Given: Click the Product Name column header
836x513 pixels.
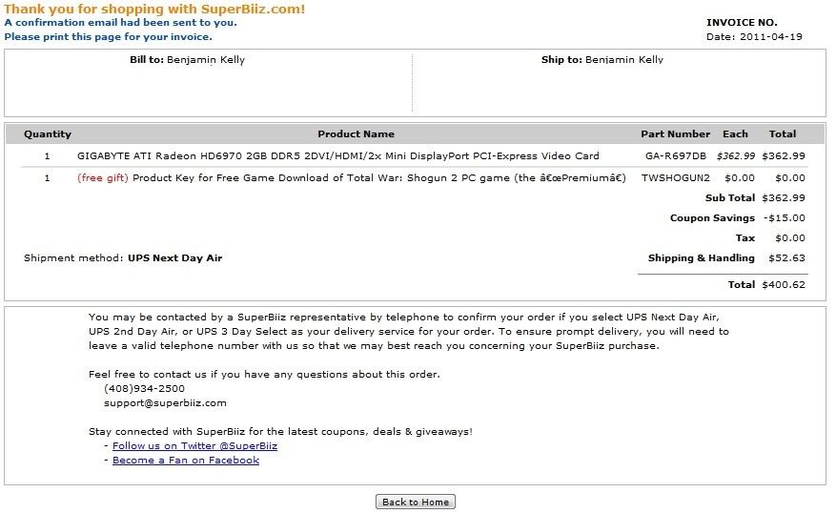Looking at the screenshot, I should 357,133.
